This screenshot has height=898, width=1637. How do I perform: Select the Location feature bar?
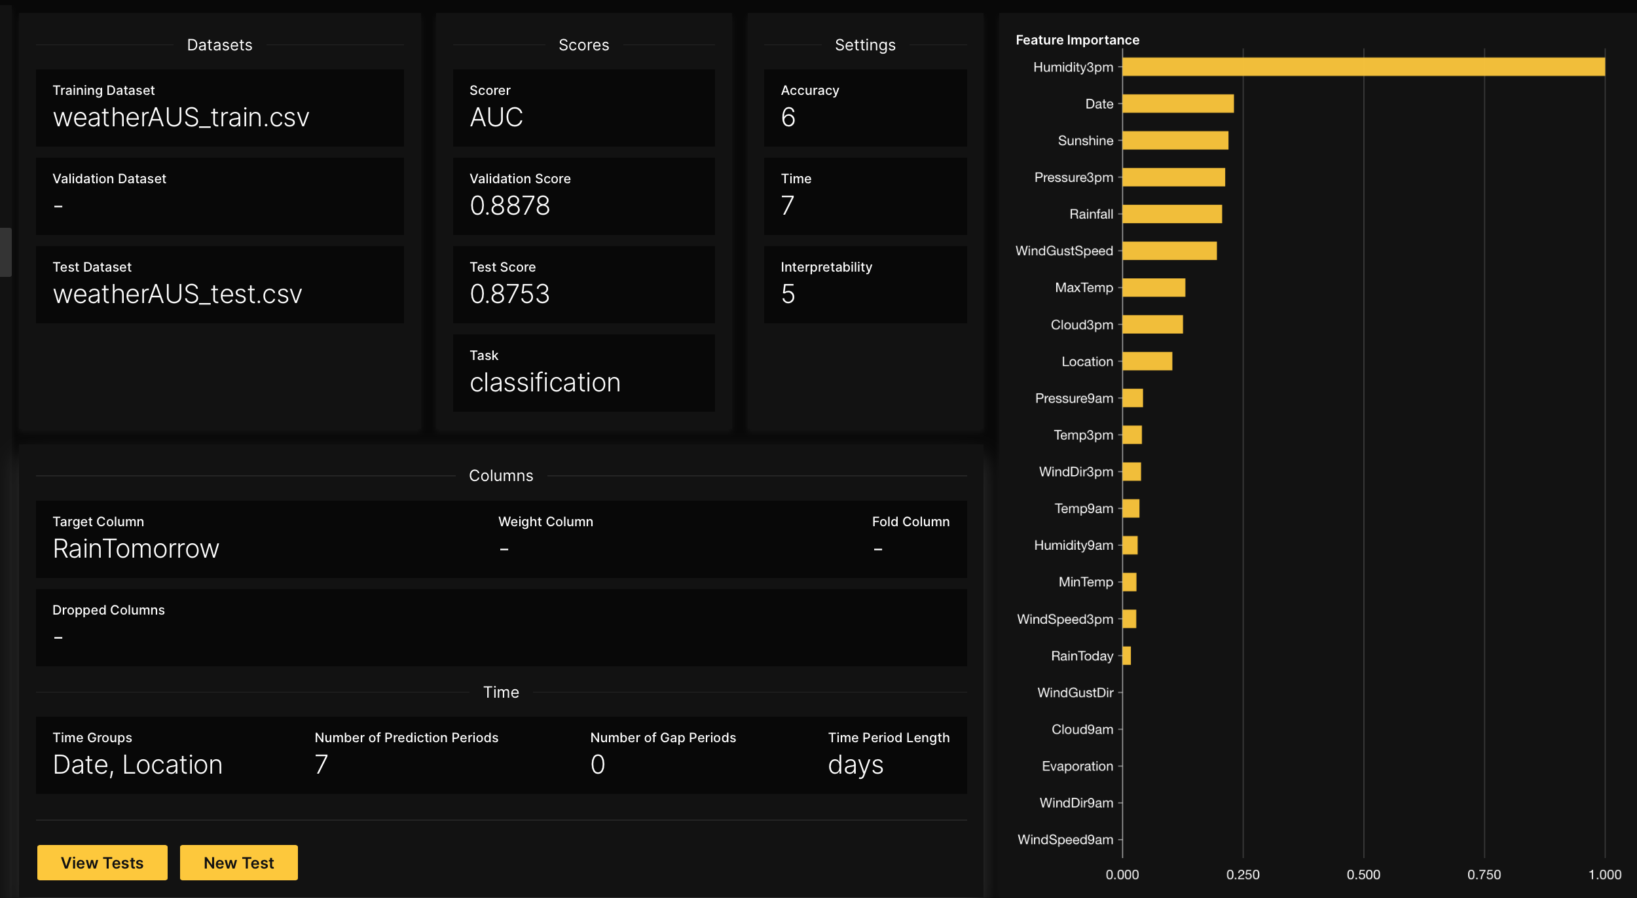(x=1147, y=361)
